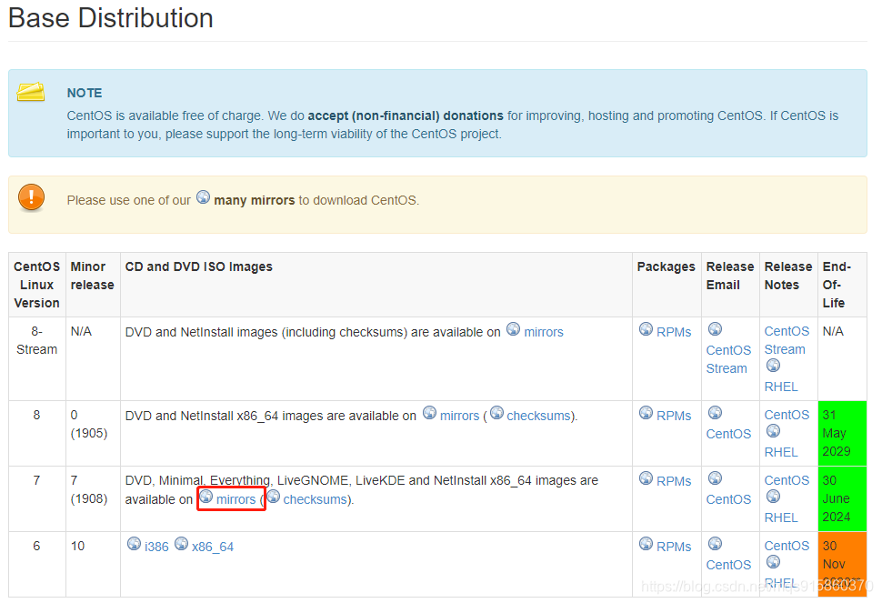The height and width of the screenshot is (603, 882).
Task: Click globe icon next to CentOS 8 RPMs
Action: tap(646, 413)
